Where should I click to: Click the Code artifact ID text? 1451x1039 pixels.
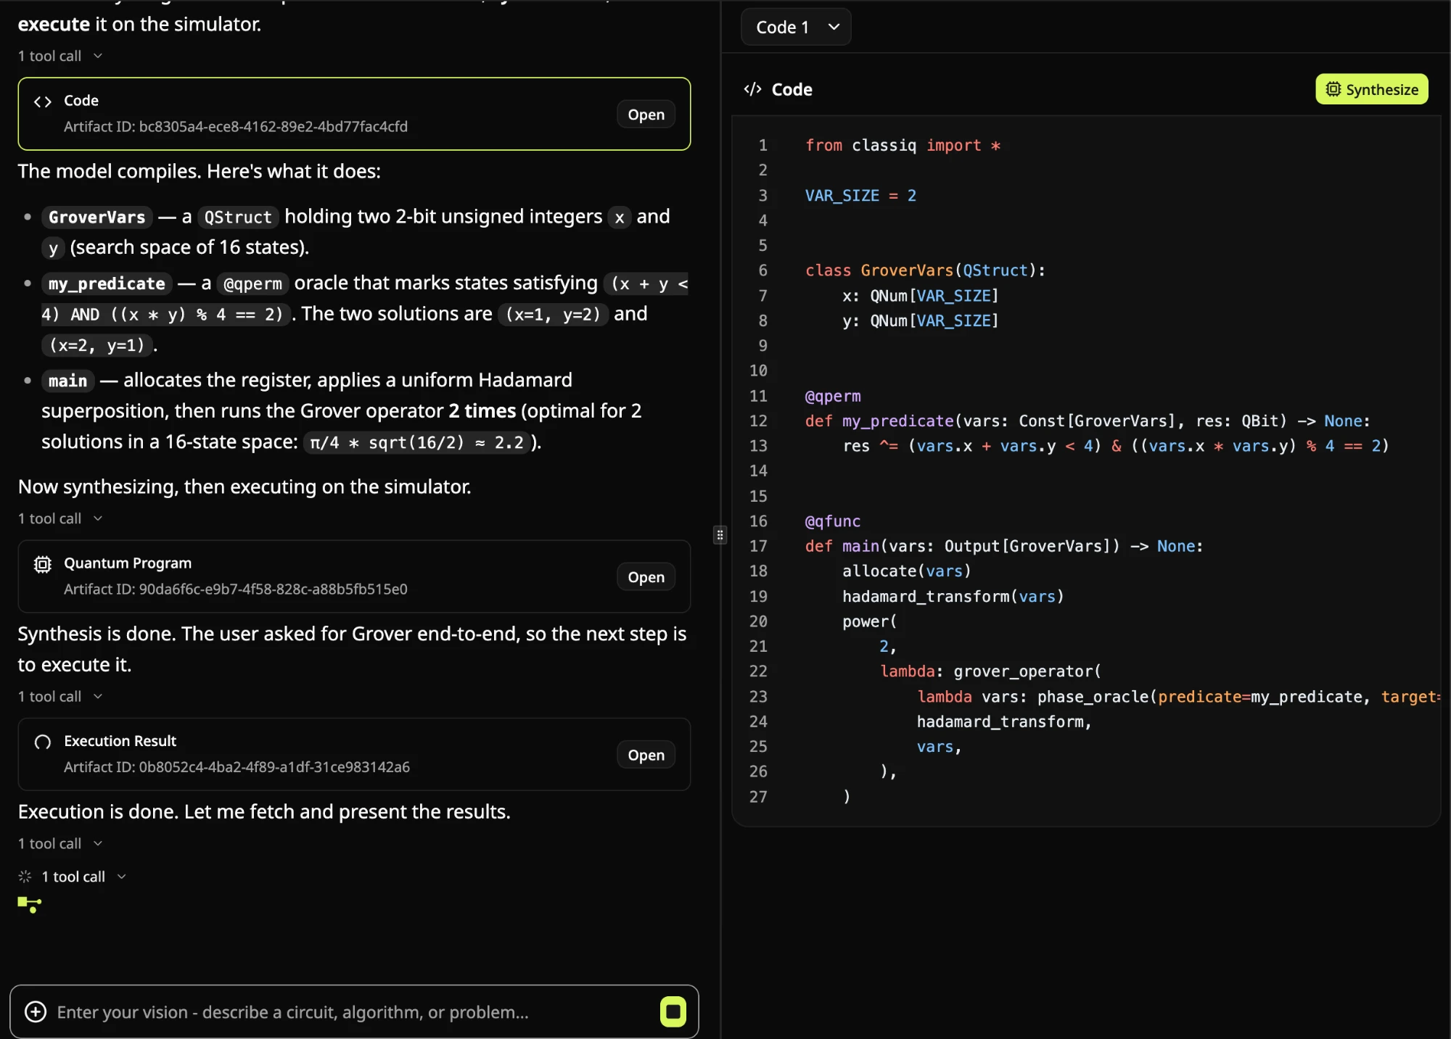(236, 127)
